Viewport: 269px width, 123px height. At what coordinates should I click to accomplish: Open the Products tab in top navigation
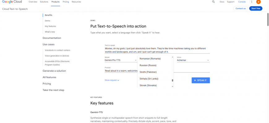click(55, 2)
